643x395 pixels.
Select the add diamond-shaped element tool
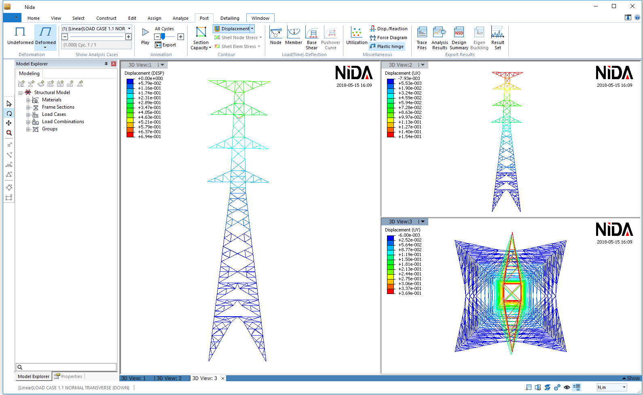[x=9, y=187]
